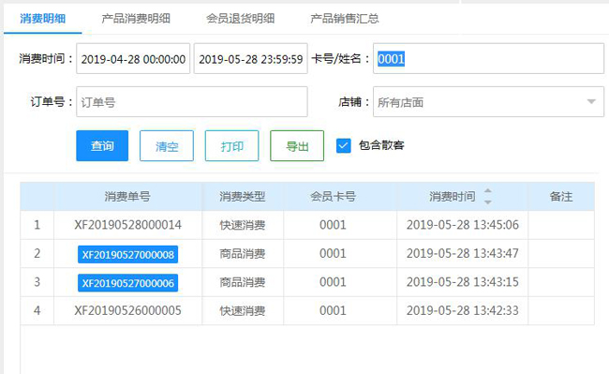Sort by the 消费时间 sort arrows icon
Screen dimensions: 609x374
pos(488,196)
